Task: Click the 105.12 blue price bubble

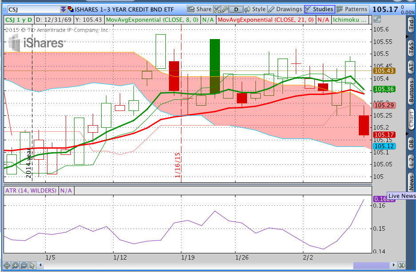Action: point(384,146)
